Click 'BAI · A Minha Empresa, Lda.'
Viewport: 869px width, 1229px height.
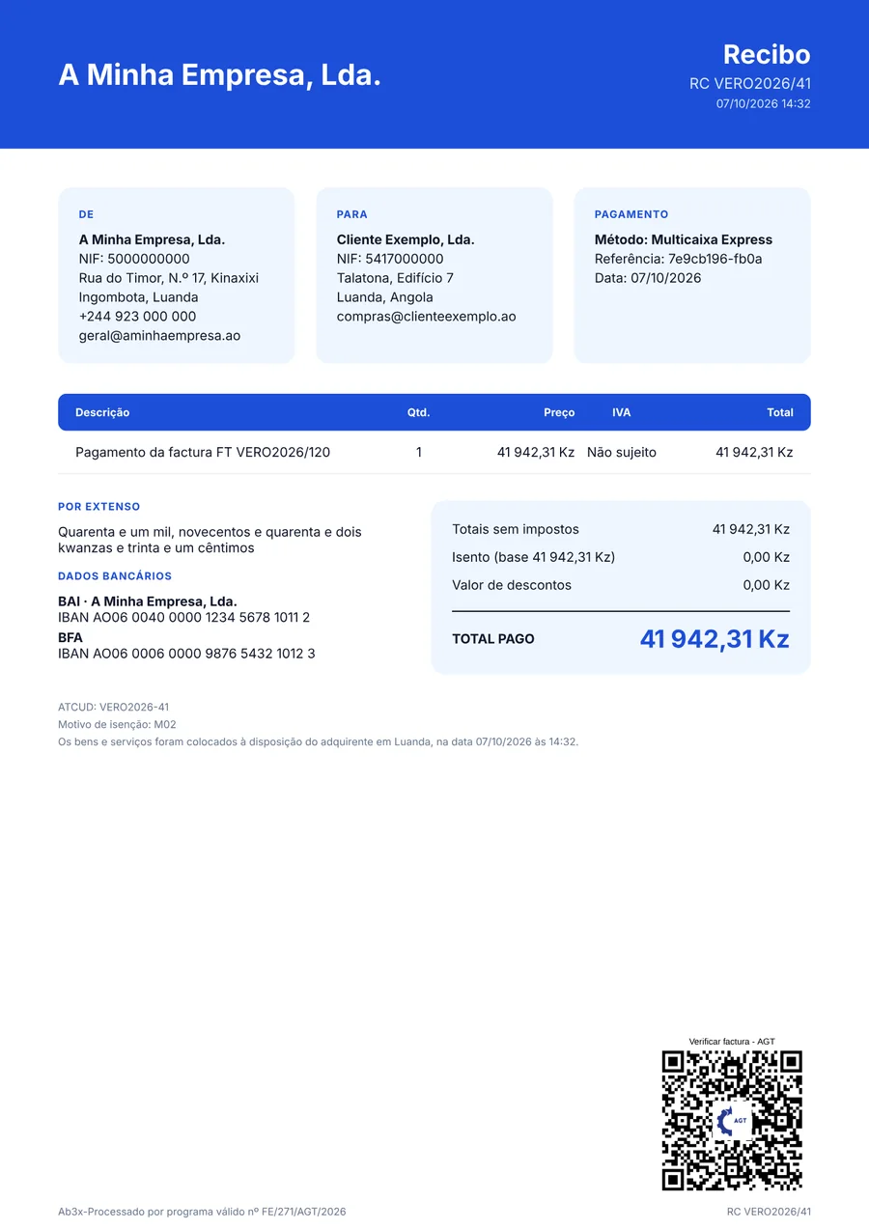[148, 601]
